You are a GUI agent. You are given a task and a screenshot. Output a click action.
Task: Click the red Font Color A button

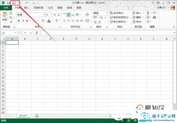[x=49, y=21]
